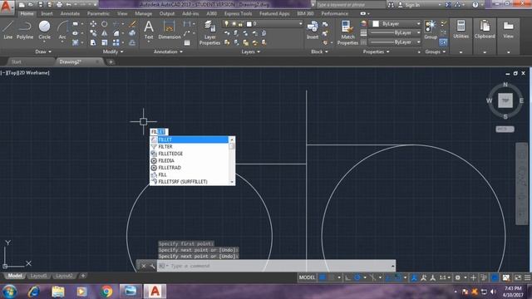The width and height of the screenshot is (532, 299).
Task: Expand the Block panel
Action: point(319,51)
